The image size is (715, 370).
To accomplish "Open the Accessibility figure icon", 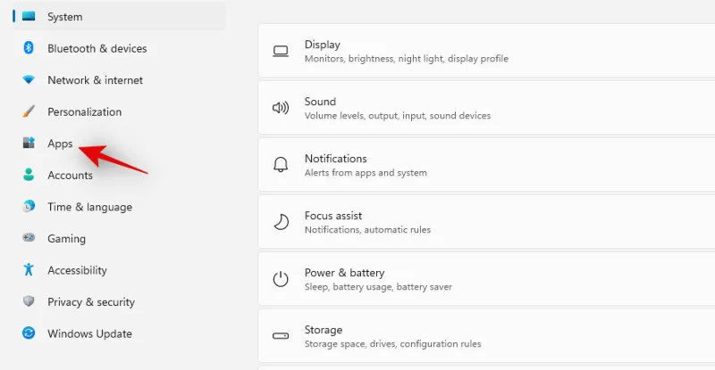I will pos(29,270).
